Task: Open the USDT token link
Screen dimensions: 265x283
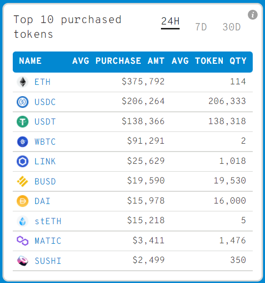Action: click(x=45, y=122)
